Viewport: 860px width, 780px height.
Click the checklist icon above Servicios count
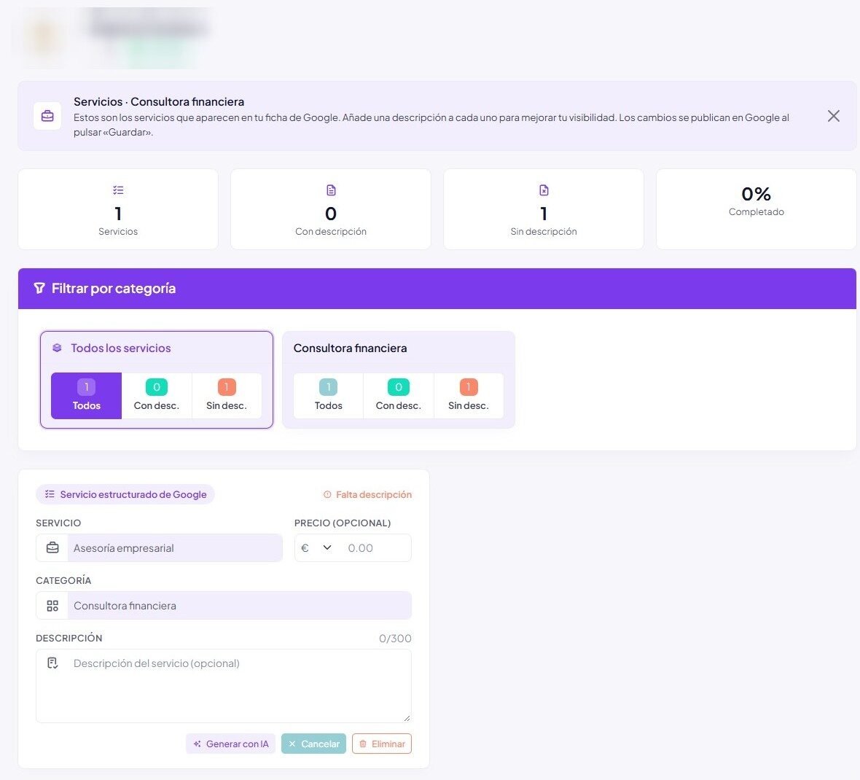[118, 190]
